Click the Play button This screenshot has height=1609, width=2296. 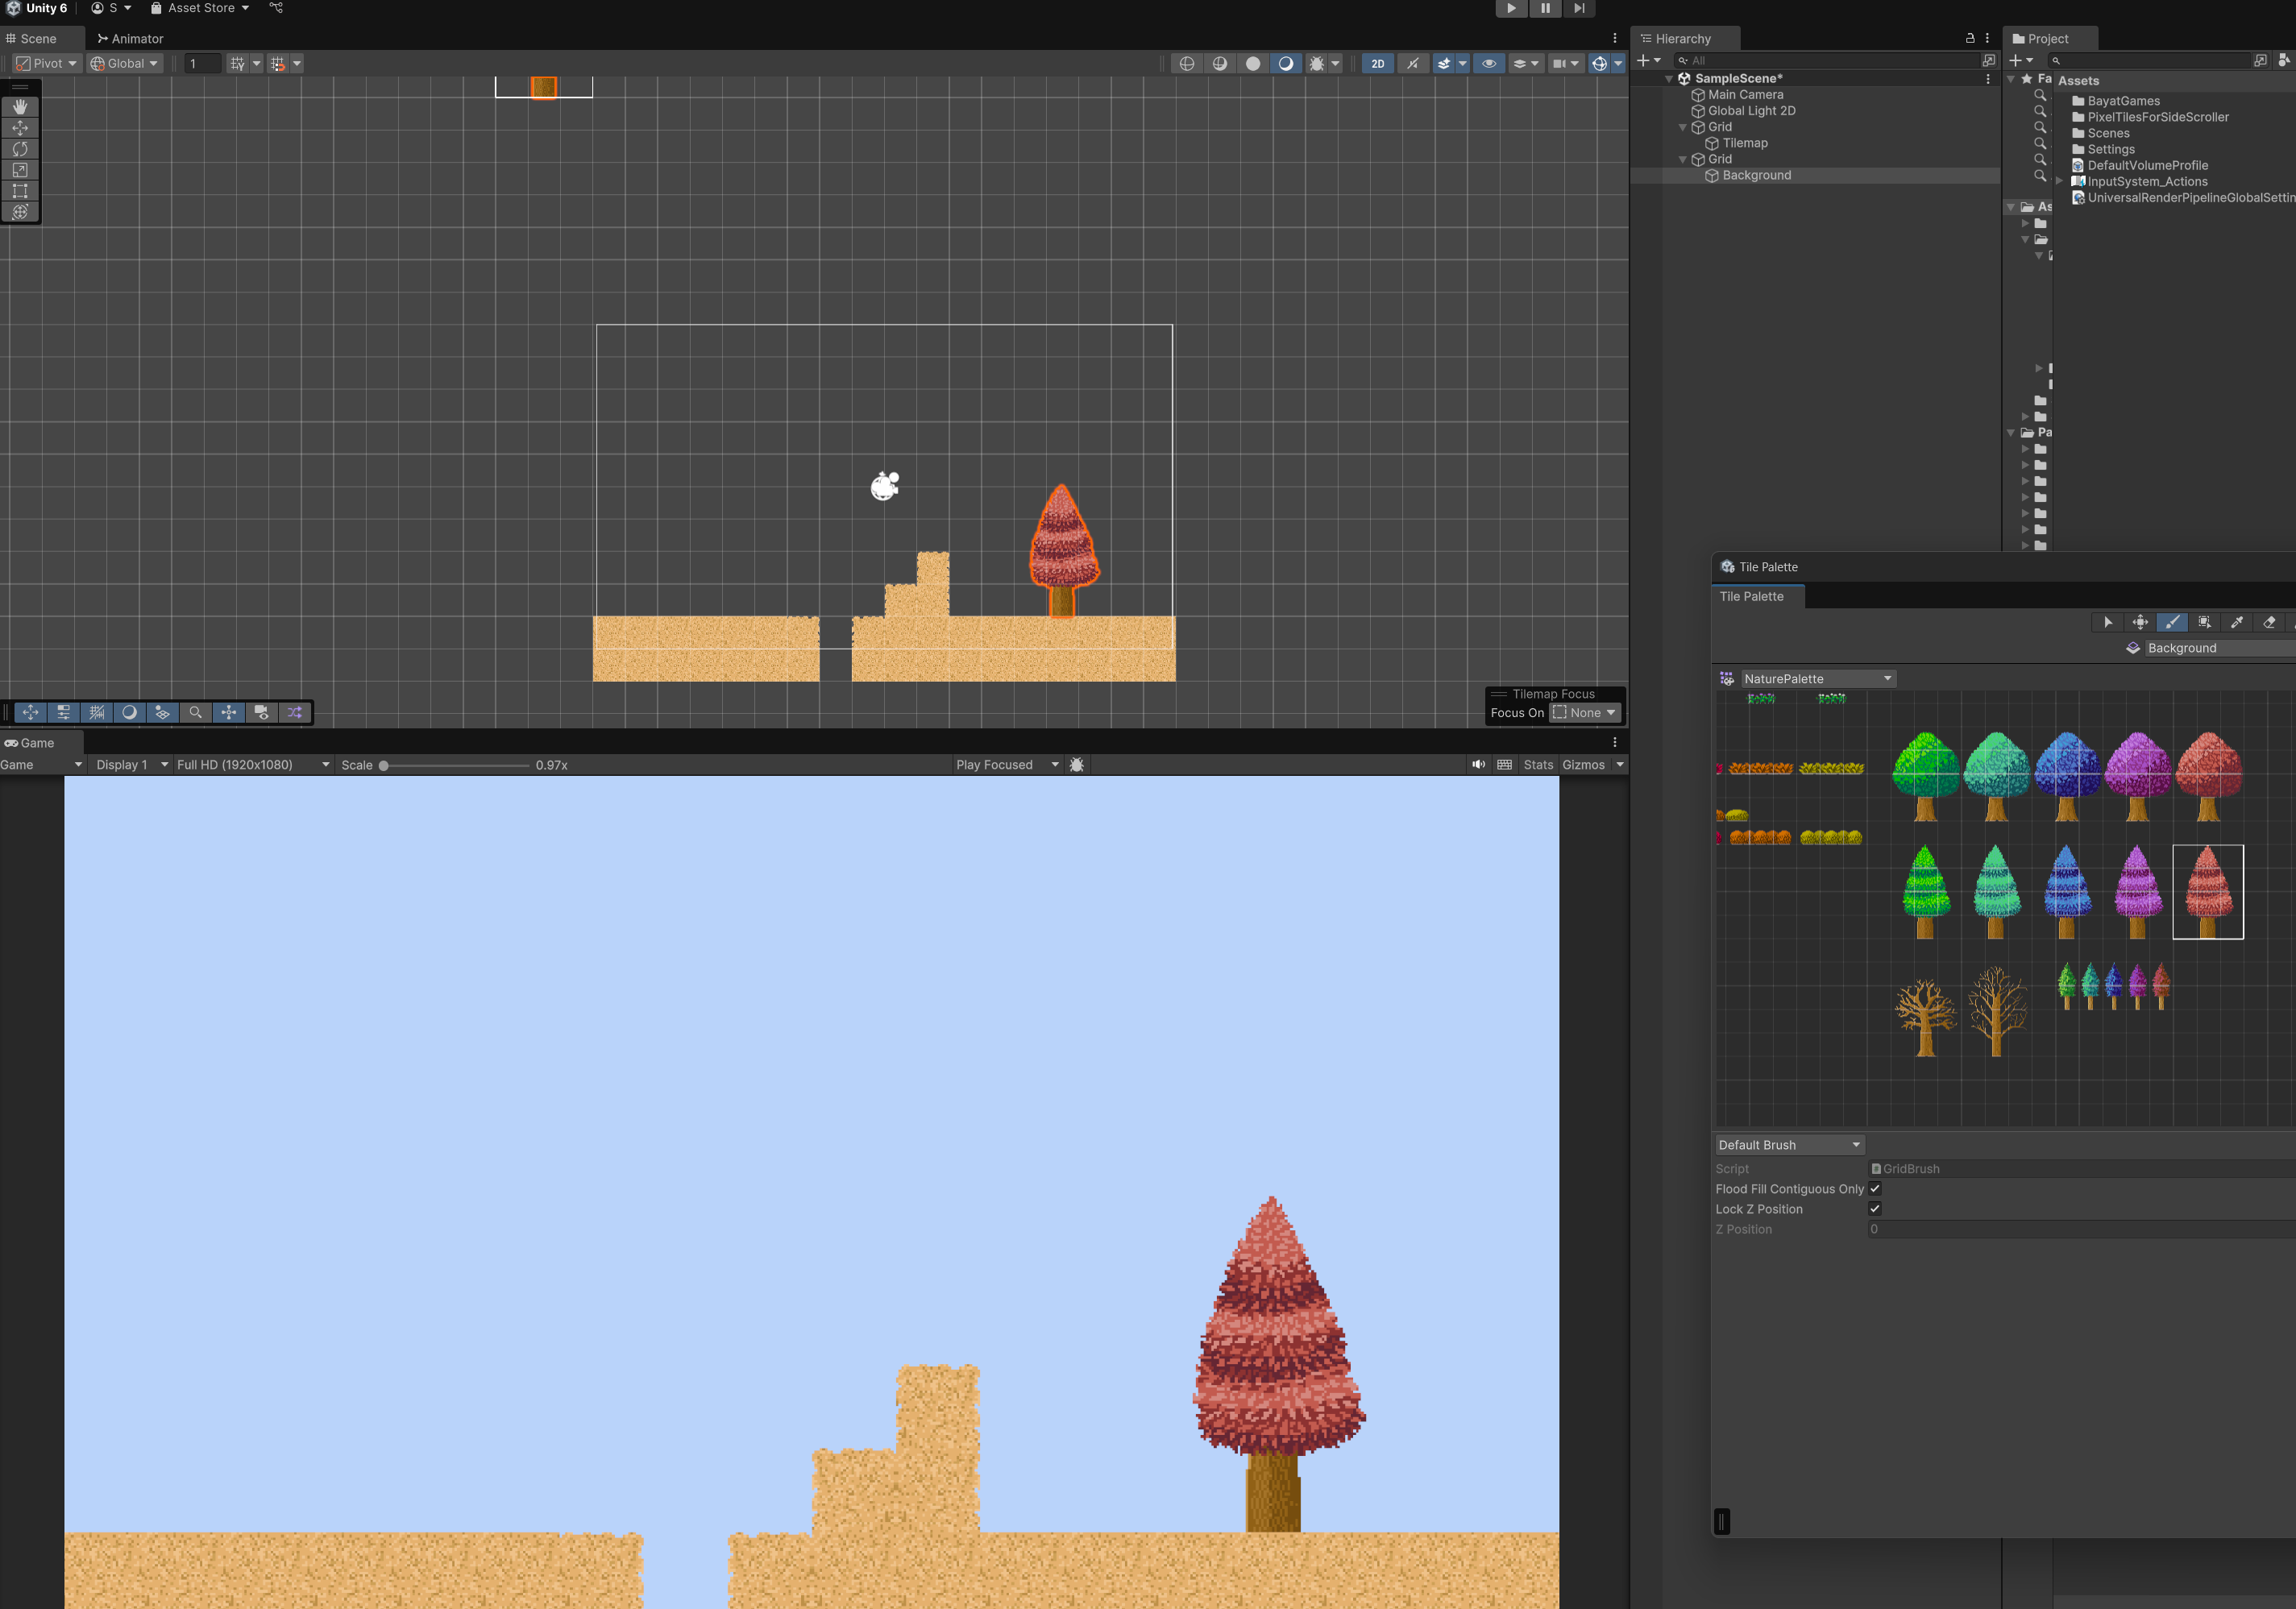[x=1511, y=8]
